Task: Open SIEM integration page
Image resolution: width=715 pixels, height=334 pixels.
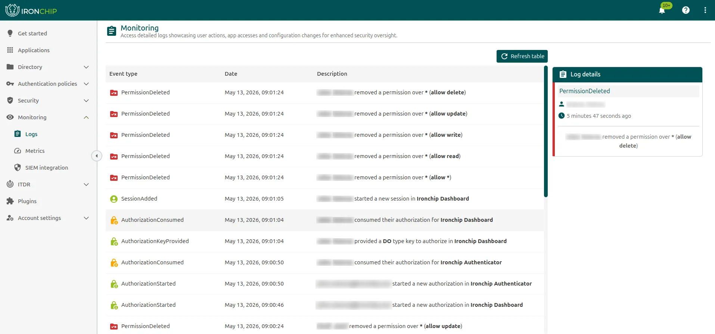Action: pos(47,167)
